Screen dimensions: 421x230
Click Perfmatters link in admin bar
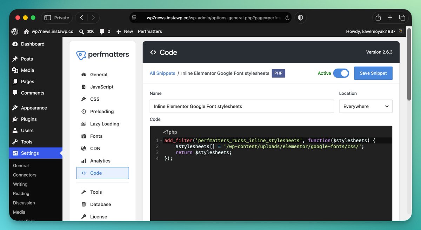pos(150,31)
